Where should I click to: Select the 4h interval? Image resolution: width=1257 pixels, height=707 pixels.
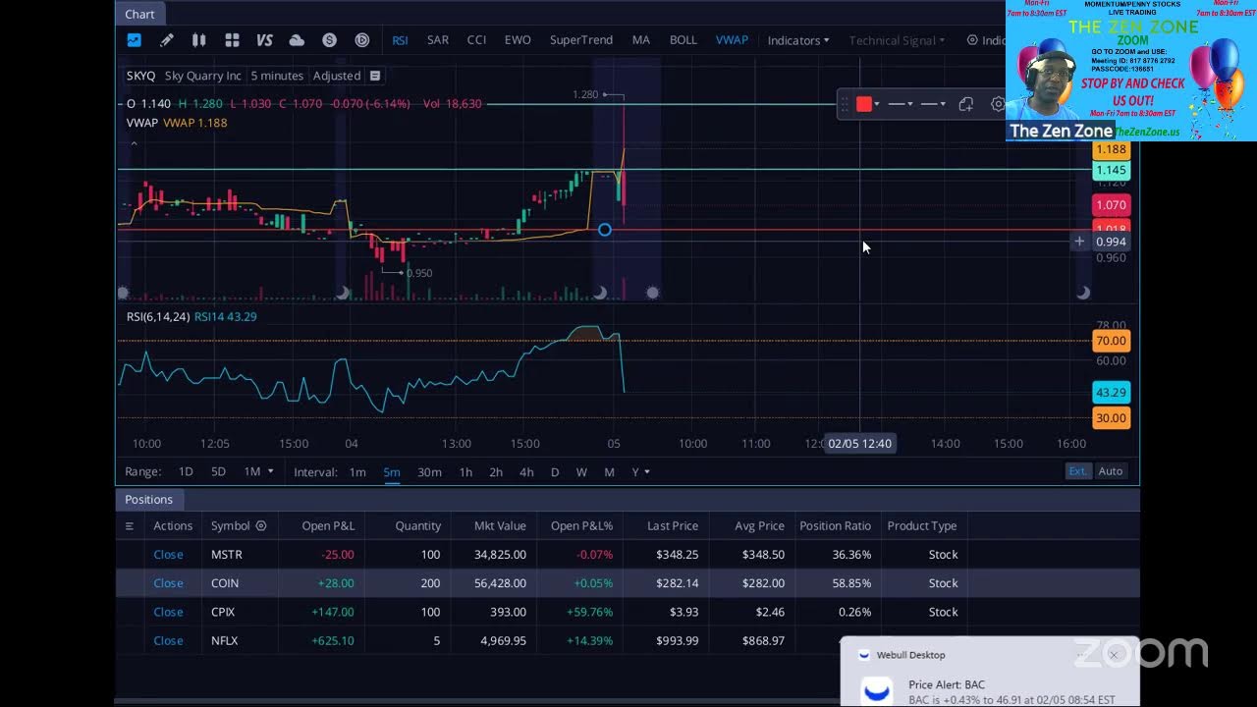pyautogui.click(x=526, y=471)
